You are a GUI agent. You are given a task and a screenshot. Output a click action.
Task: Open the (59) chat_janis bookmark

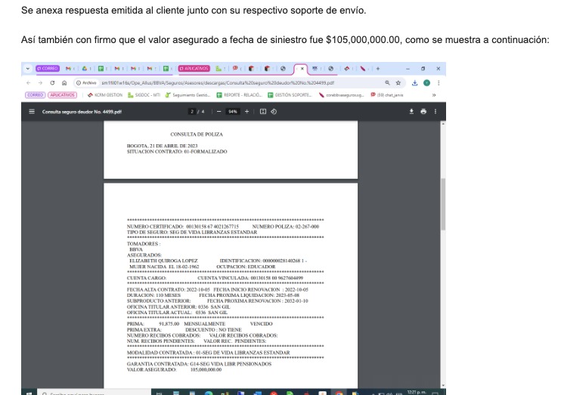pyautogui.click(x=387, y=95)
